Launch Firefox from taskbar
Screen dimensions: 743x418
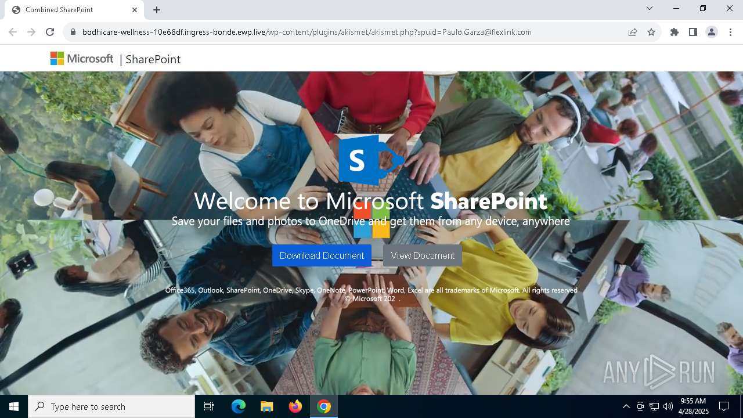(295, 406)
